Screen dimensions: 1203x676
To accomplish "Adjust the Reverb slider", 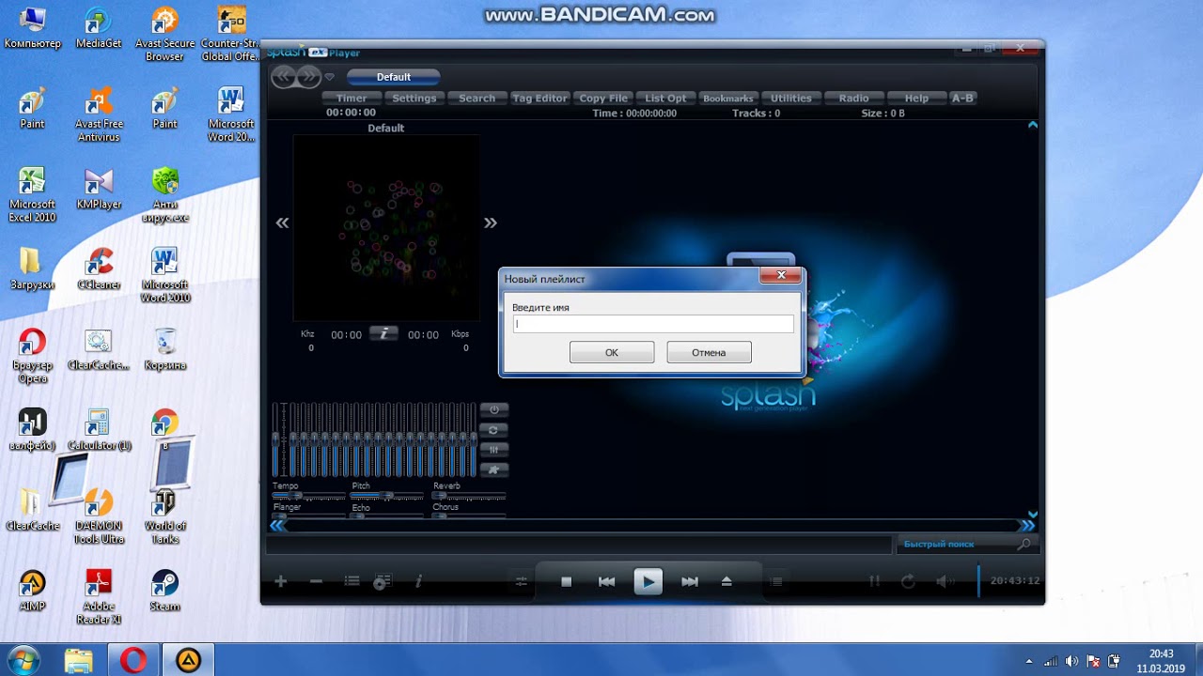I will coord(469,495).
